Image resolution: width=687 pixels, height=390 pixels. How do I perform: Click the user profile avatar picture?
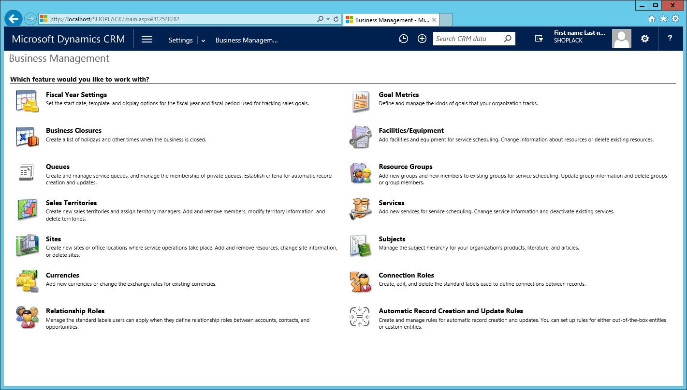pos(622,39)
